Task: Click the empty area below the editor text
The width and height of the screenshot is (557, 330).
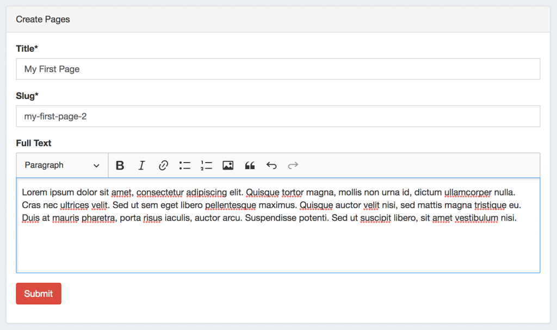Action: click(x=278, y=248)
